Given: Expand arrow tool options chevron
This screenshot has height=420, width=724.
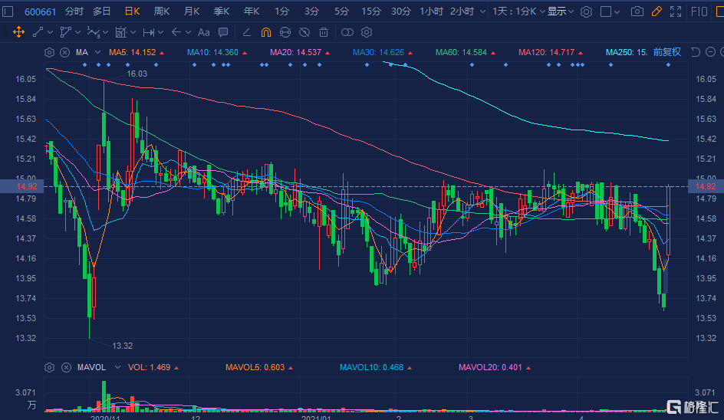Looking at the screenshot, I should pos(188,32).
